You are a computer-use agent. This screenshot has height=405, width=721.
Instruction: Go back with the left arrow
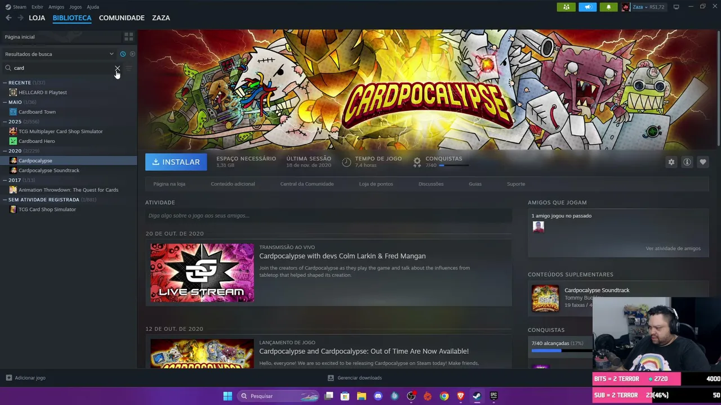point(8,18)
